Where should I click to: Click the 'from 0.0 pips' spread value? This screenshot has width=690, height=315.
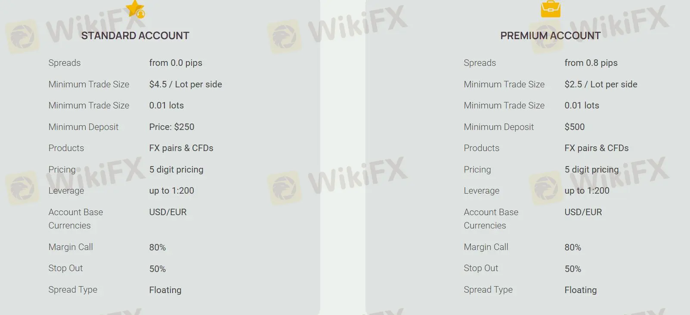tap(176, 63)
